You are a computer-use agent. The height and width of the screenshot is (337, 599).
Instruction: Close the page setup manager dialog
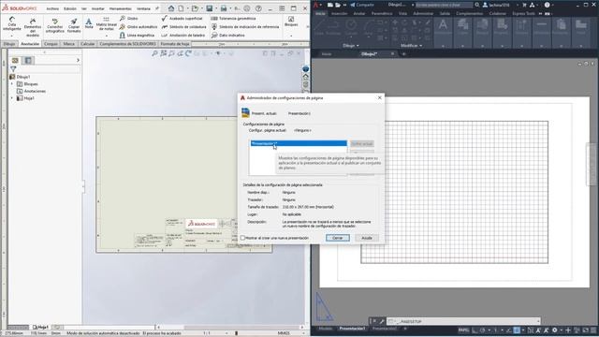(380, 97)
